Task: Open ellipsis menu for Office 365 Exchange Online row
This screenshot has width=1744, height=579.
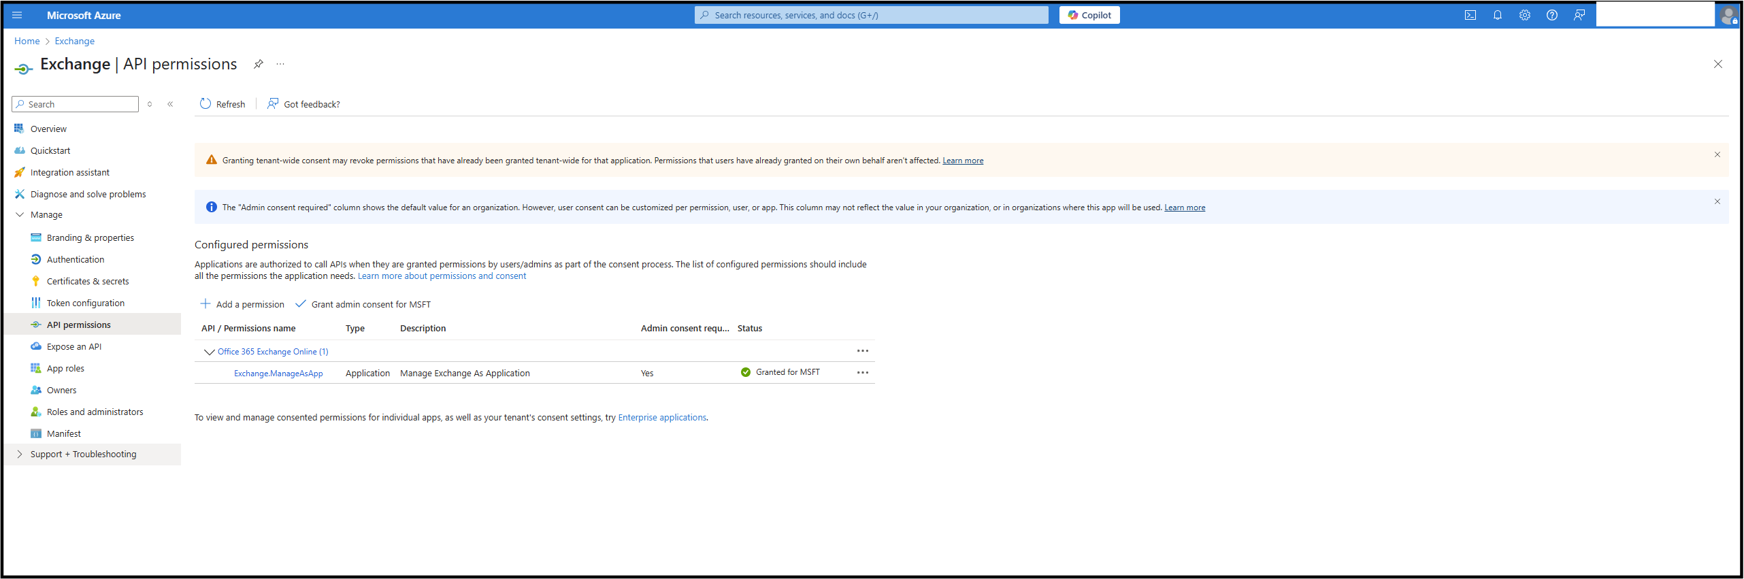Action: [x=863, y=351]
